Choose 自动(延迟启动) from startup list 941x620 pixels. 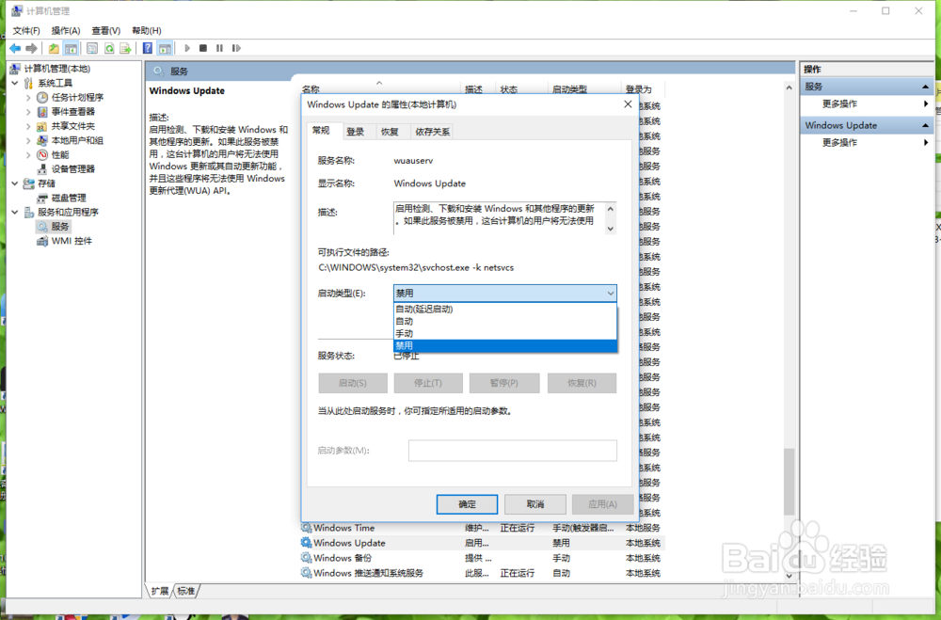click(504, 310)
